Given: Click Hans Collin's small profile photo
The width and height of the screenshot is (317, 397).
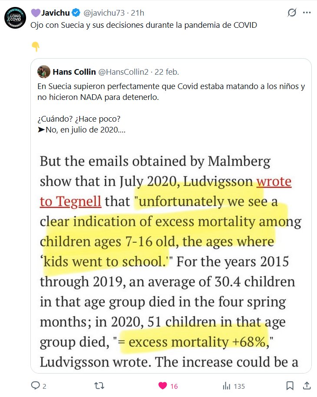Looking at the screenshot, I should 43,71.
